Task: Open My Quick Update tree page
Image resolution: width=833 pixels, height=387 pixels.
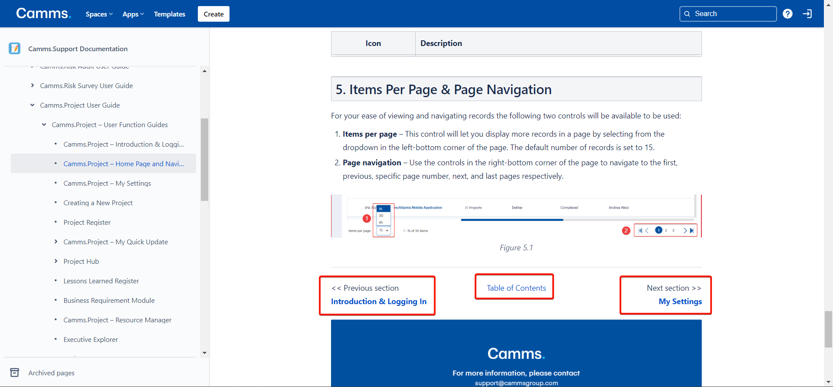Action: (x=115, y=242)
